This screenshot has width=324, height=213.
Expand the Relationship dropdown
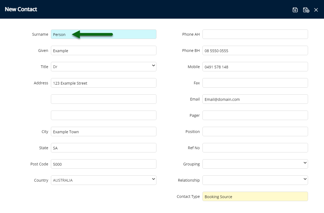tap(255, 180)
